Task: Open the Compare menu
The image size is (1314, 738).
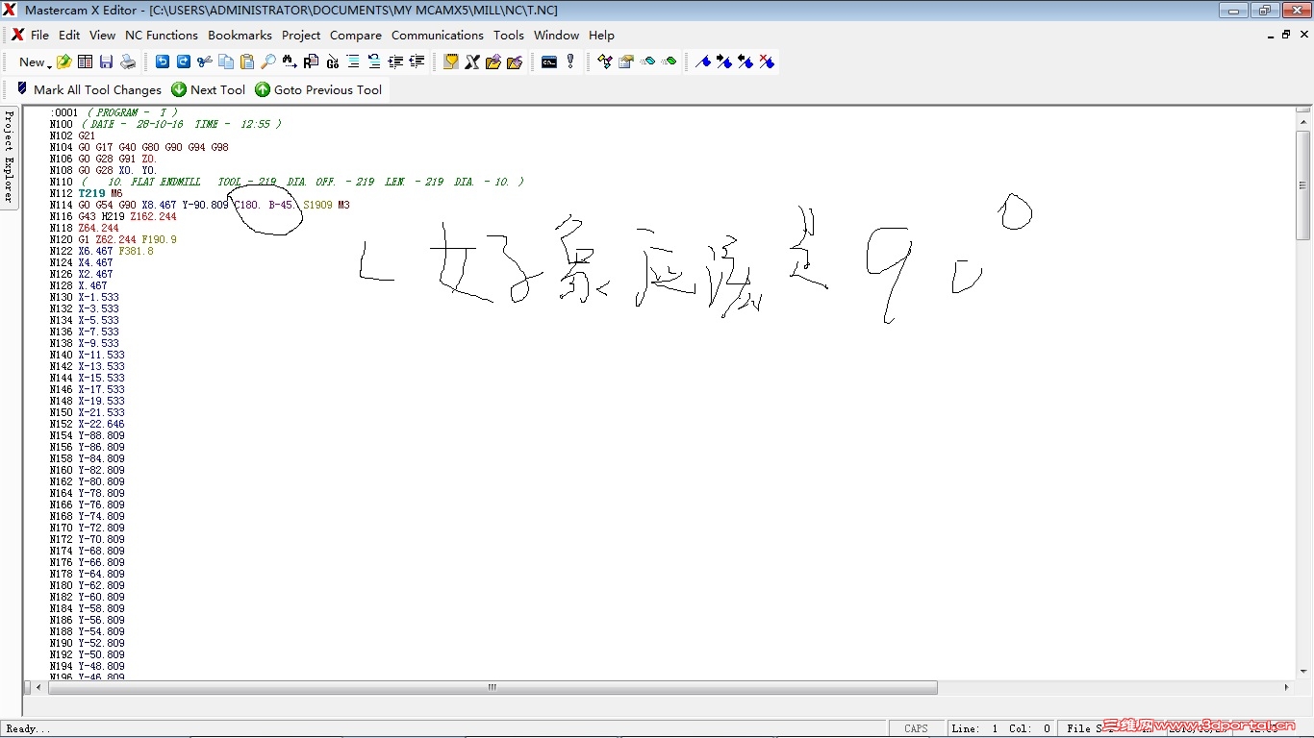Action: [x=356, y=35]
